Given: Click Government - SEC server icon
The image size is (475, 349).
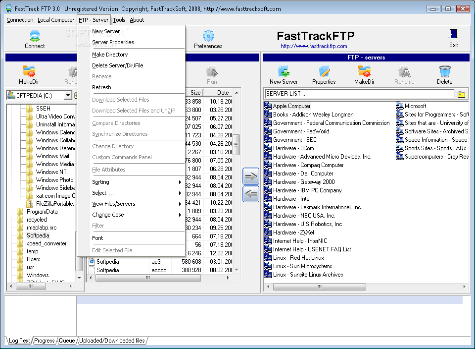Looking at the screenshot, I should 268,139.
